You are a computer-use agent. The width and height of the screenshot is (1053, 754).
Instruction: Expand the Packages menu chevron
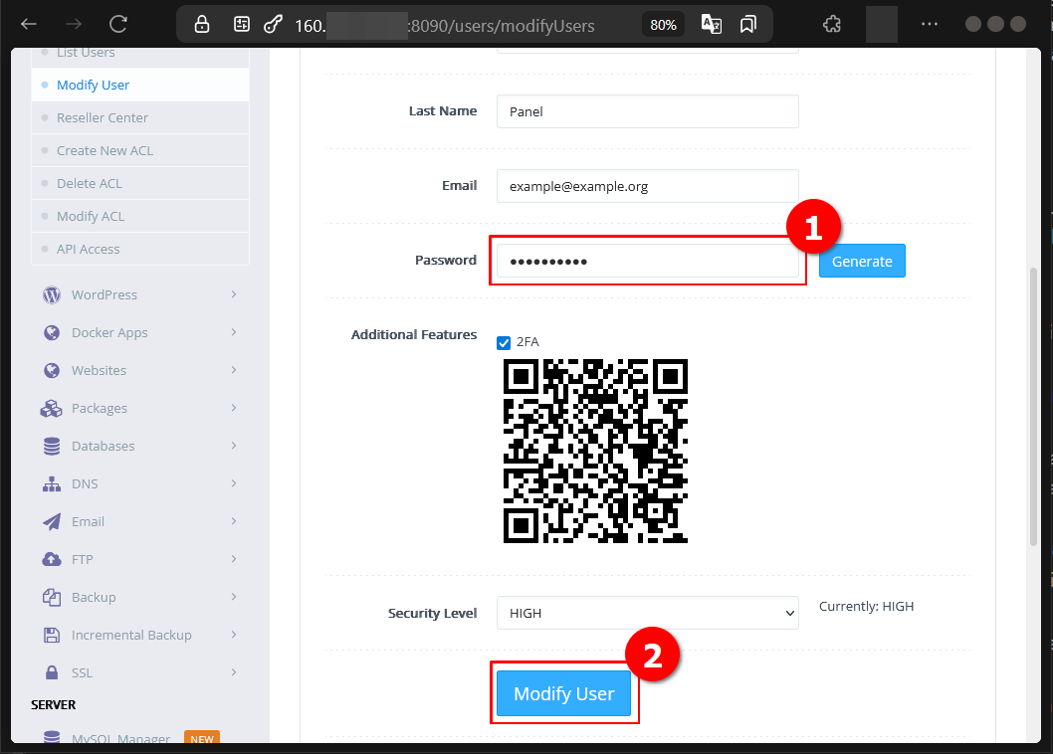click(234, 408)
